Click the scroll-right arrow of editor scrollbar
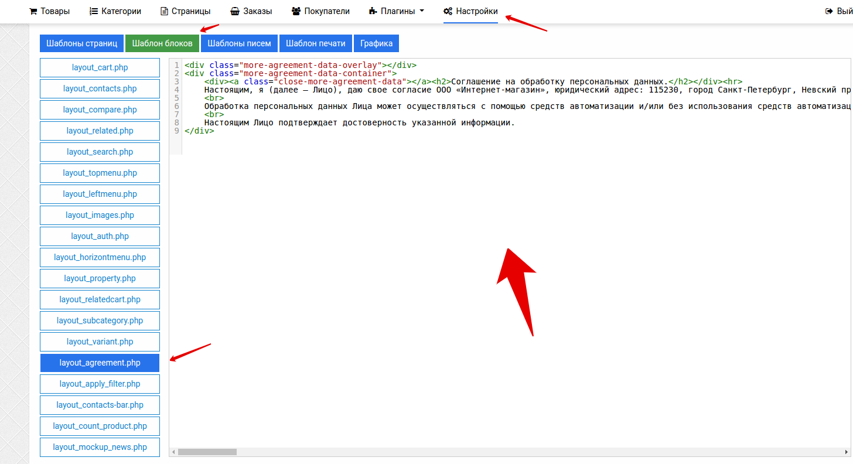Screen dimensions: 853x464 click(847, 452)
